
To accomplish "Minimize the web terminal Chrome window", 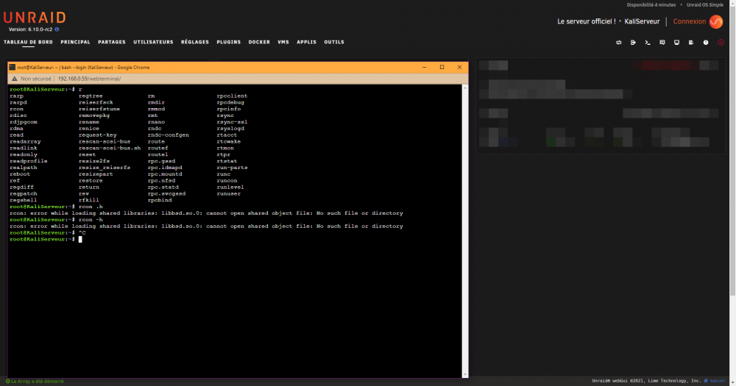I will click(425, 67).
